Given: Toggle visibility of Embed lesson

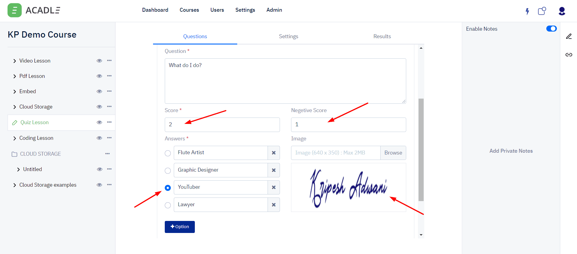Looking at the screenshot, I should coord(99,91).
